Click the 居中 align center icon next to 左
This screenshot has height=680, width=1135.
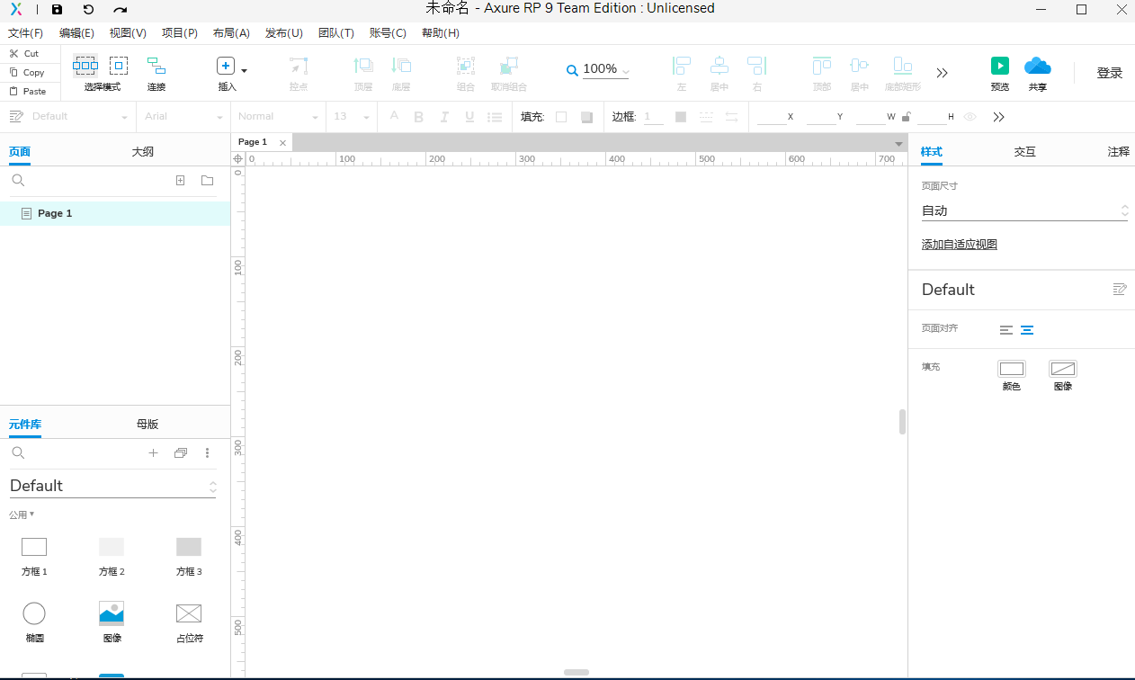tap(719, 66)
